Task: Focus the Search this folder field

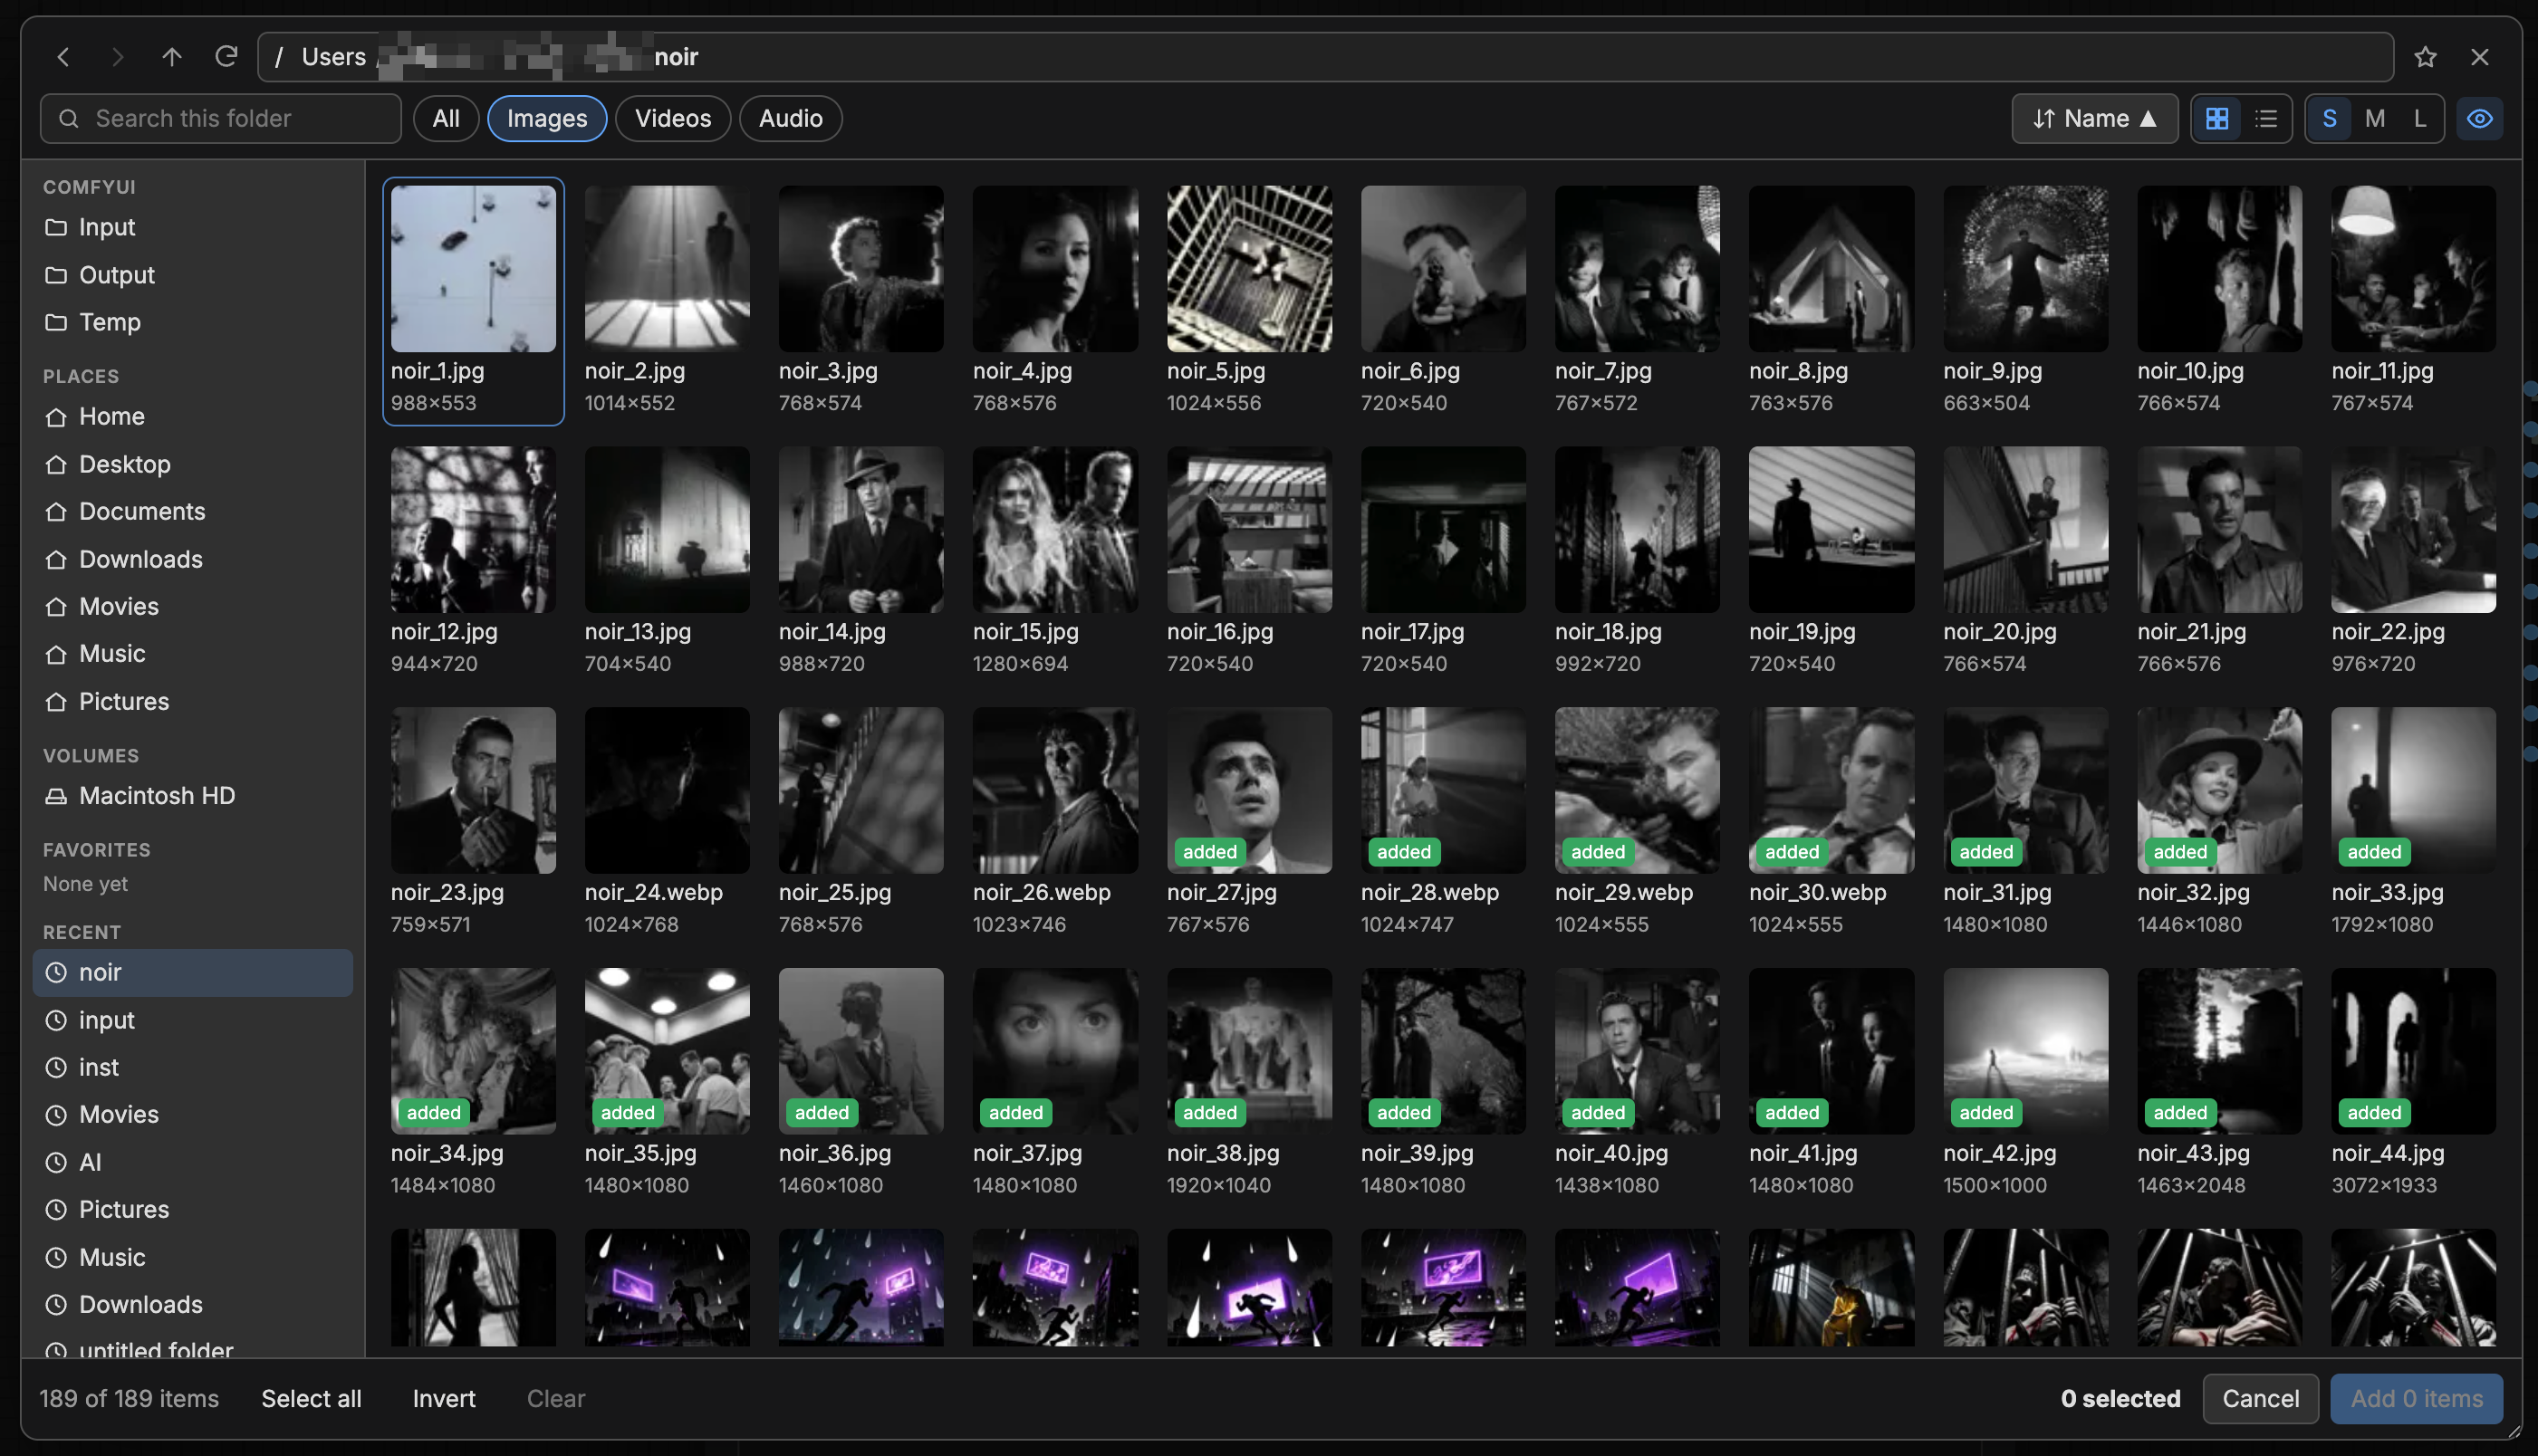Action: pos(221,119)
